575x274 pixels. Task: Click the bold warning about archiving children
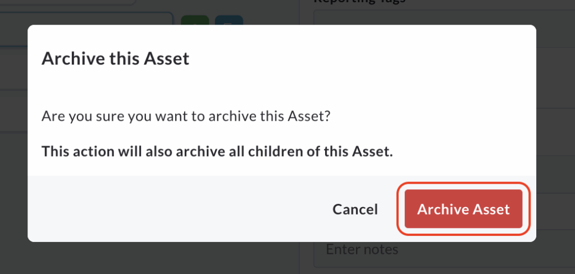click(217, 152)
